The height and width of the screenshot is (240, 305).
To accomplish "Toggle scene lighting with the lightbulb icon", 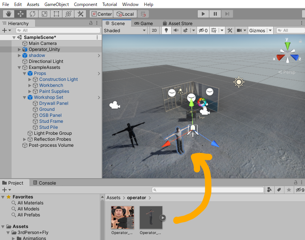I will tap(166, 31).
